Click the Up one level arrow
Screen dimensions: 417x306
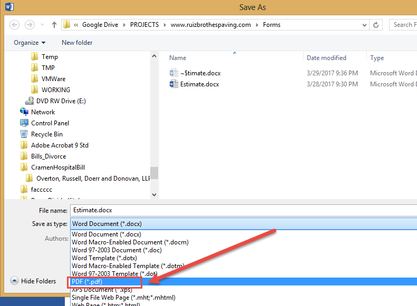54,25
